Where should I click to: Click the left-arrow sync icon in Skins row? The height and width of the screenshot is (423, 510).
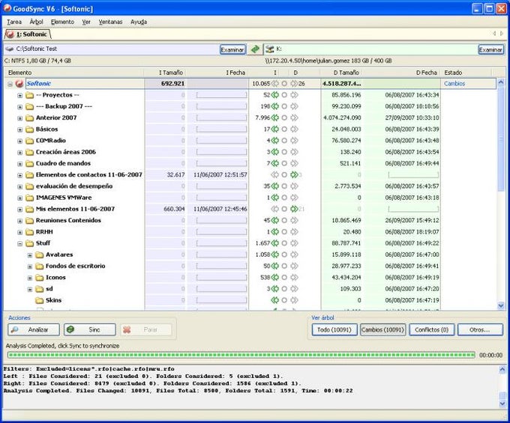[275, 300]
